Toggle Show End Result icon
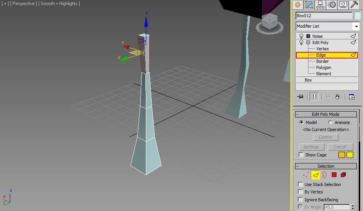Screen dimensions: 363x211 coord(314,97)
